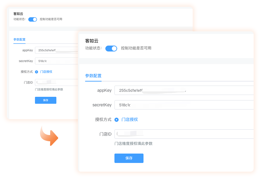
Task: Click 功能状态 label in the front panel
Action: click(x=93, y=48)
